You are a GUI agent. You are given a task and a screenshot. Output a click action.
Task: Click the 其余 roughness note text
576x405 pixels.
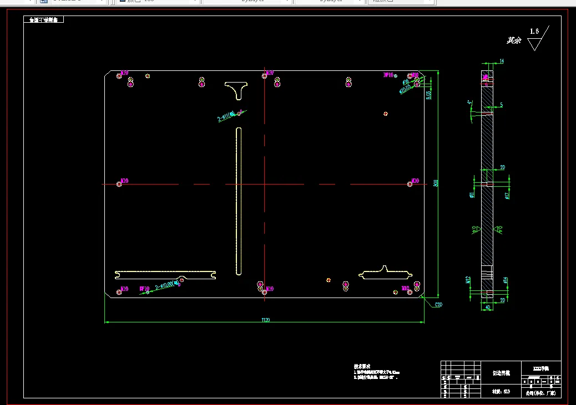click(x=514, y=40)
